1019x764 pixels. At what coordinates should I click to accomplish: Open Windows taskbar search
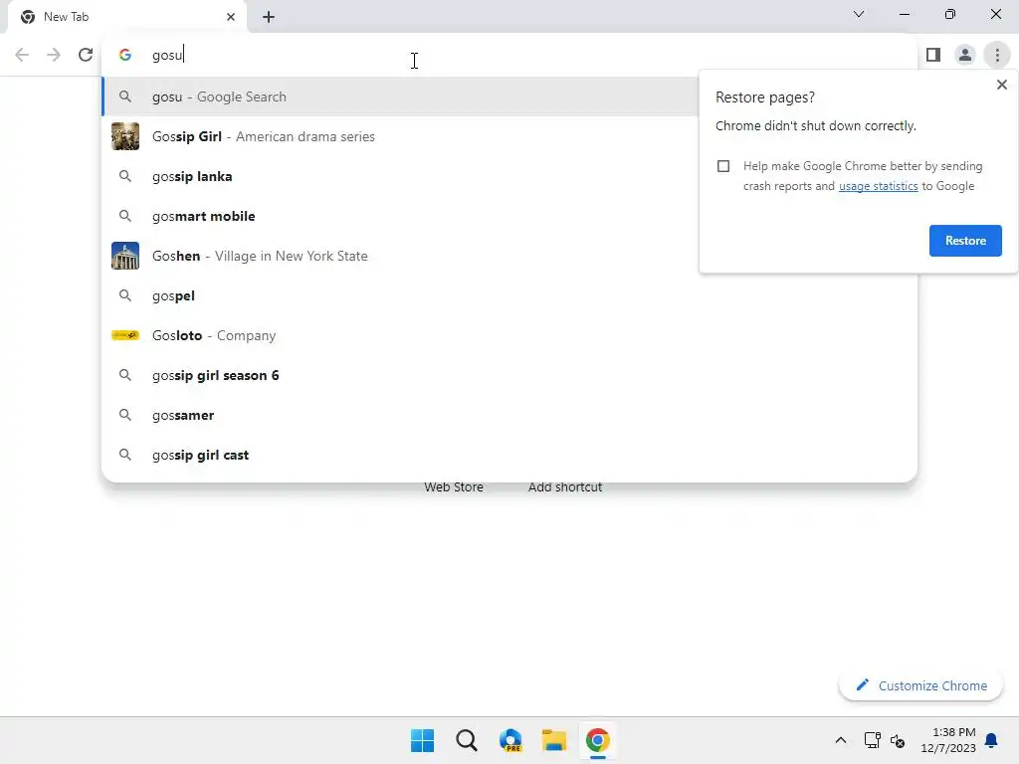[466, 740]
